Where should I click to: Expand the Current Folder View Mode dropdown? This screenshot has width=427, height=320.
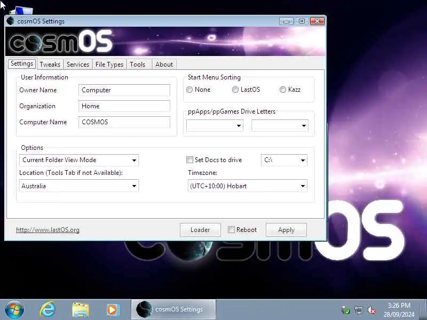[x=79, y=160]
